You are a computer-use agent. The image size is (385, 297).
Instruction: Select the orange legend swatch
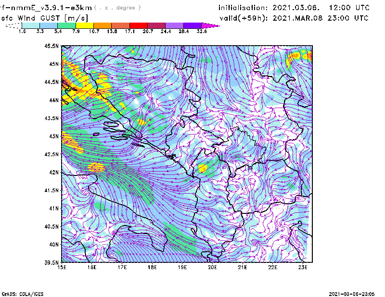tap(103, 25)
